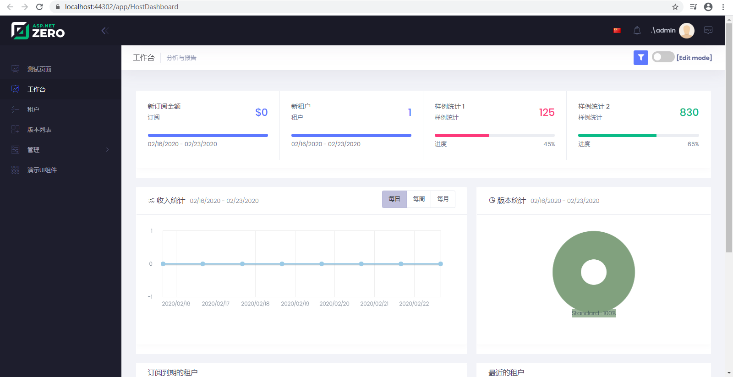
Task: Click the 2020/02/19 chart data point
Action: click(x=282, y=264)
